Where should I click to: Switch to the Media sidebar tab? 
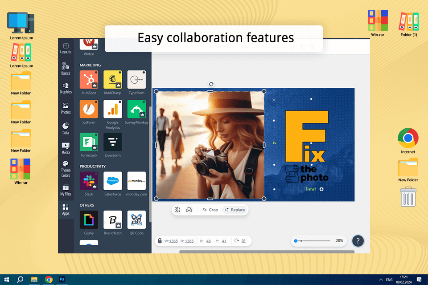click(66, 149)
